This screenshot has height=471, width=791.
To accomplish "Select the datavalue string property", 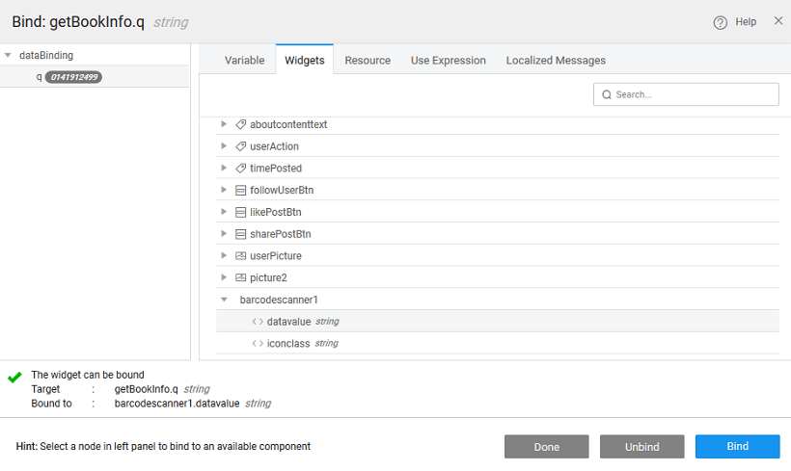I will pos(289,322).
